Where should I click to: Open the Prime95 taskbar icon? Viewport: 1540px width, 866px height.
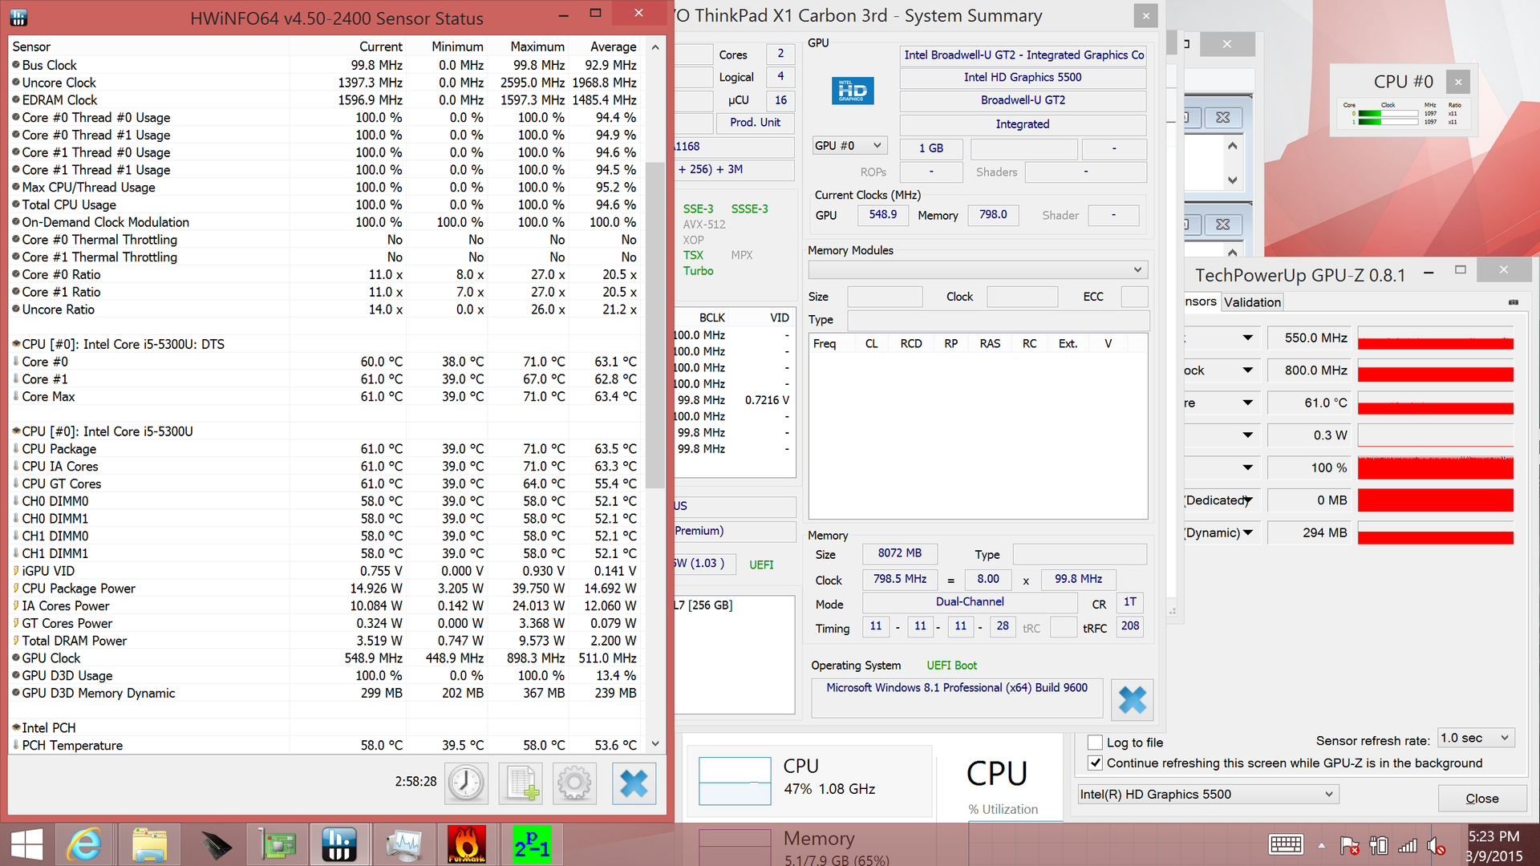pos(531,844)
